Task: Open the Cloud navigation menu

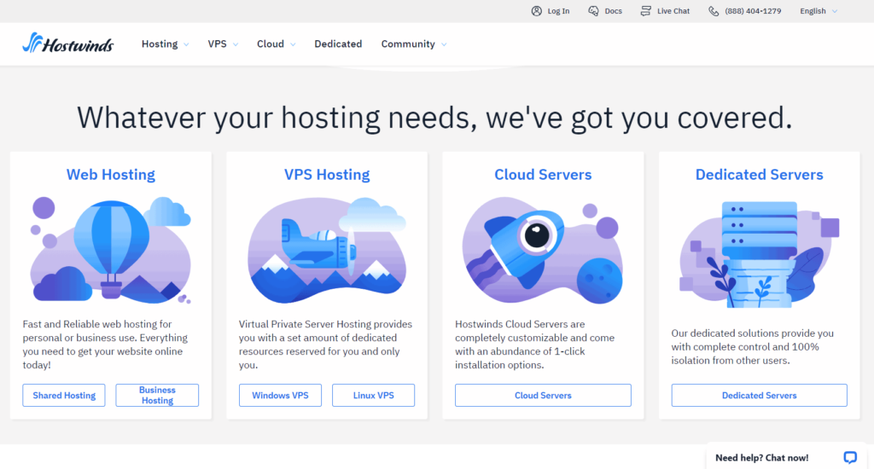Action: (x=276, y=44)
